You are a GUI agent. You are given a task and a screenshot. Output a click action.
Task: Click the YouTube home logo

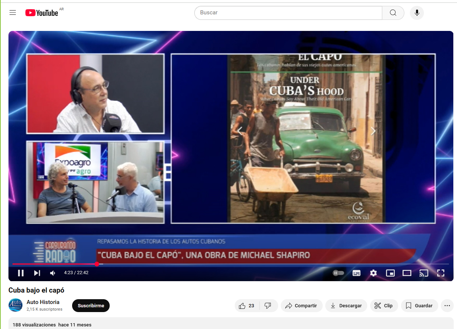tap(42, 13)
